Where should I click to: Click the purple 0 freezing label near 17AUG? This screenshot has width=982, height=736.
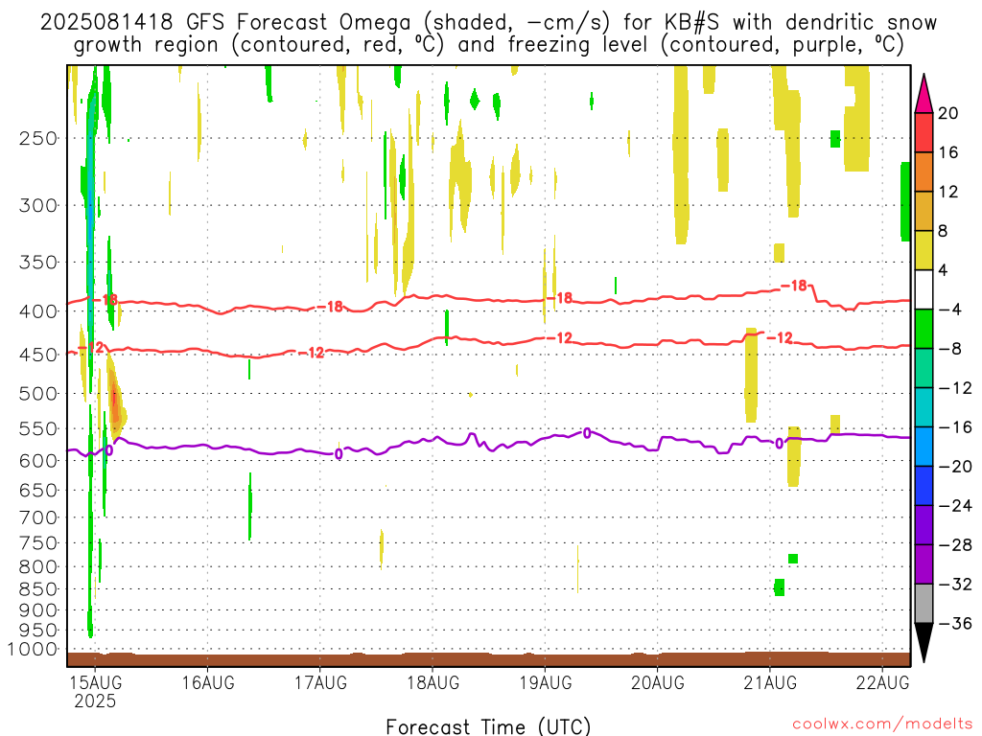pyautogui.click(x=339, y=453)
